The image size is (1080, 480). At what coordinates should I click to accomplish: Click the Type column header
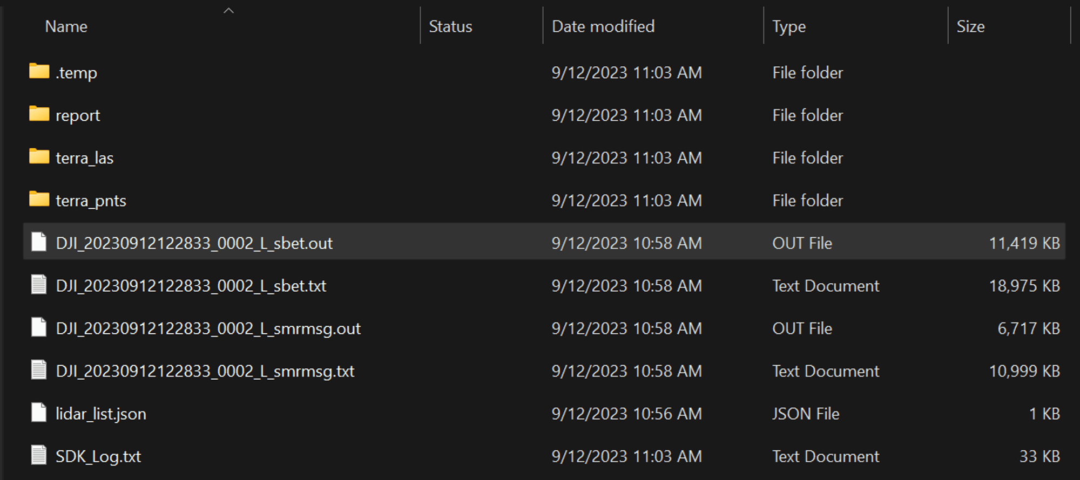pos(788,26)
